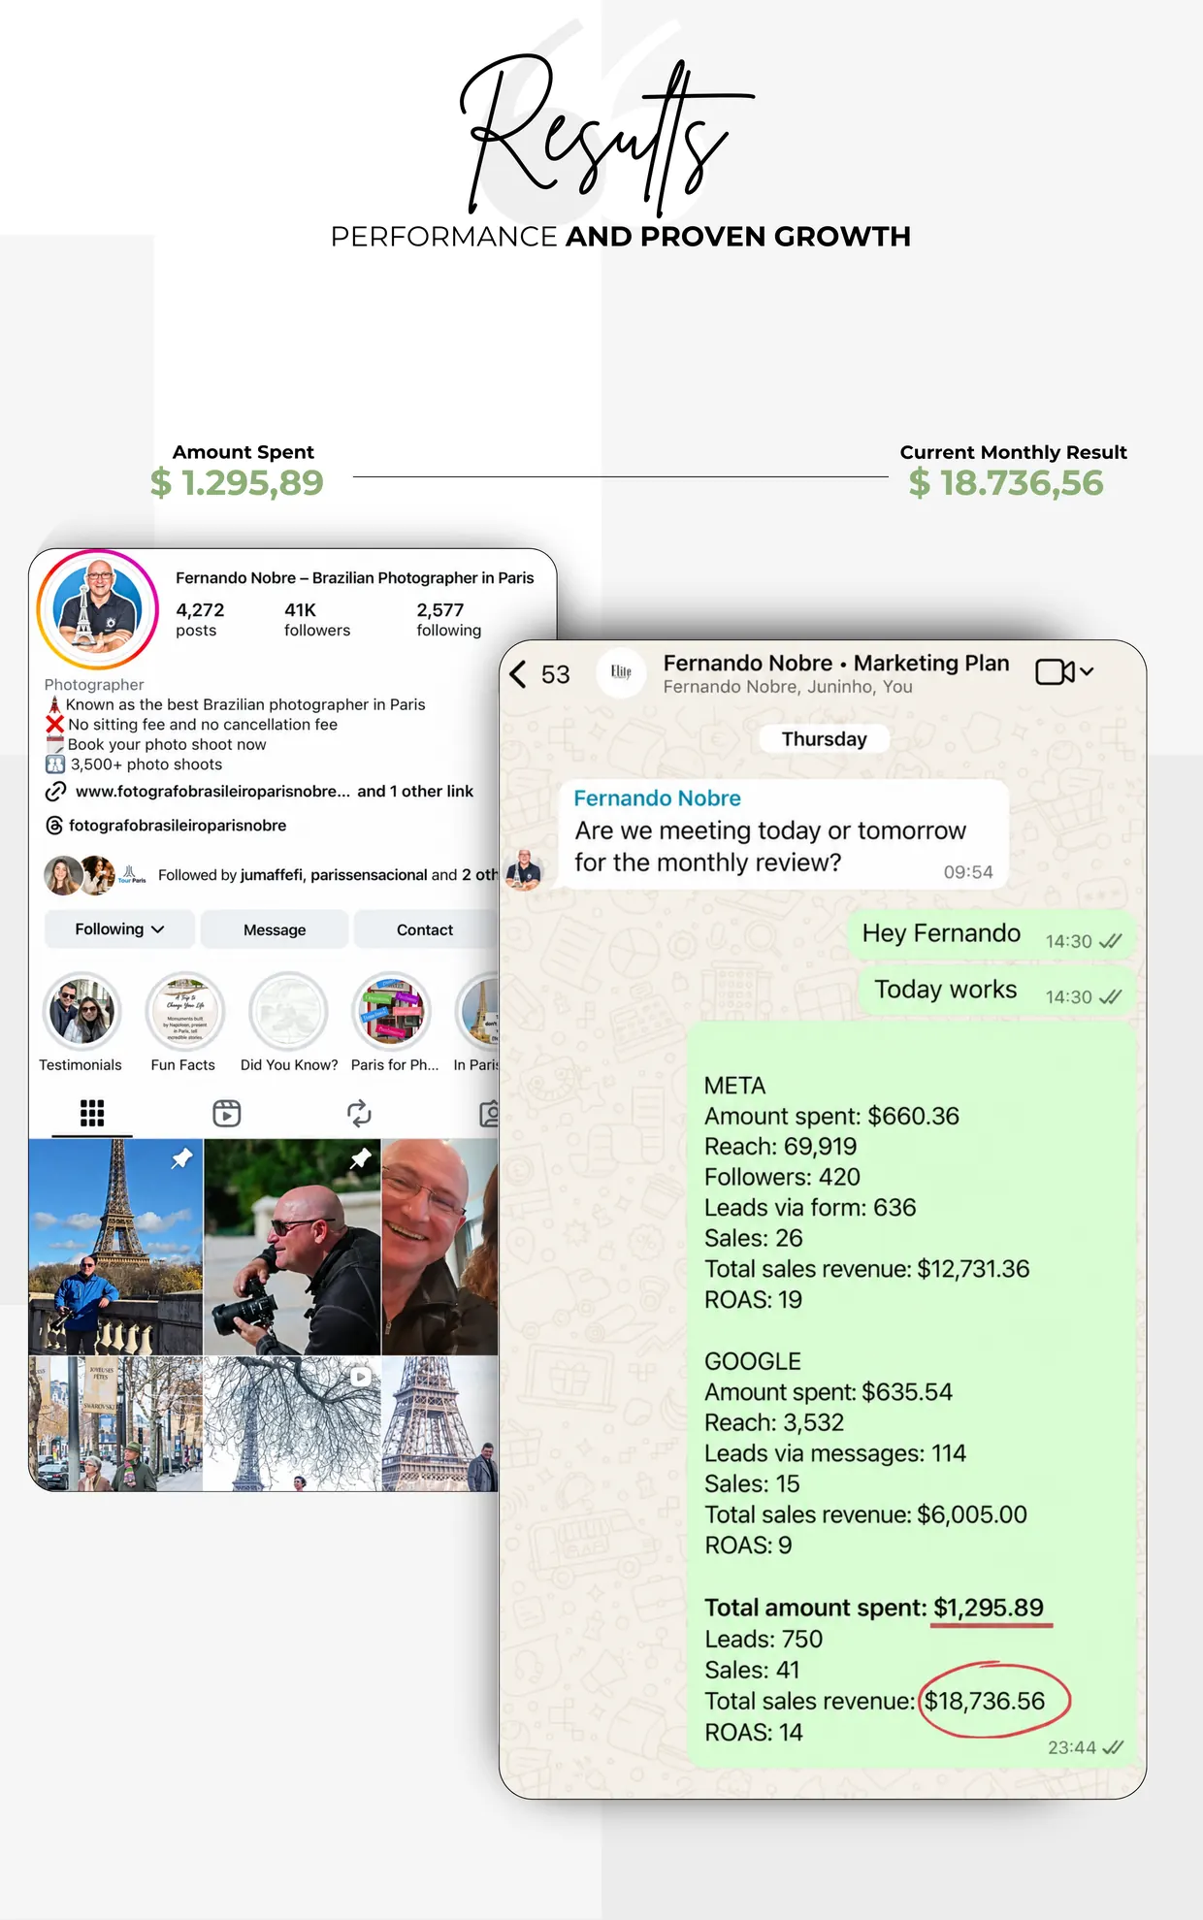
Task: Tap Fernando Nobre's avatar beside his message
Action: (524, 869)
